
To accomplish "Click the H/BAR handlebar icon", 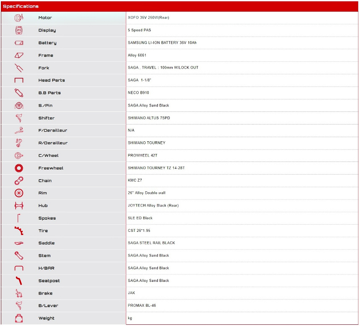I will tap(19, 268).
